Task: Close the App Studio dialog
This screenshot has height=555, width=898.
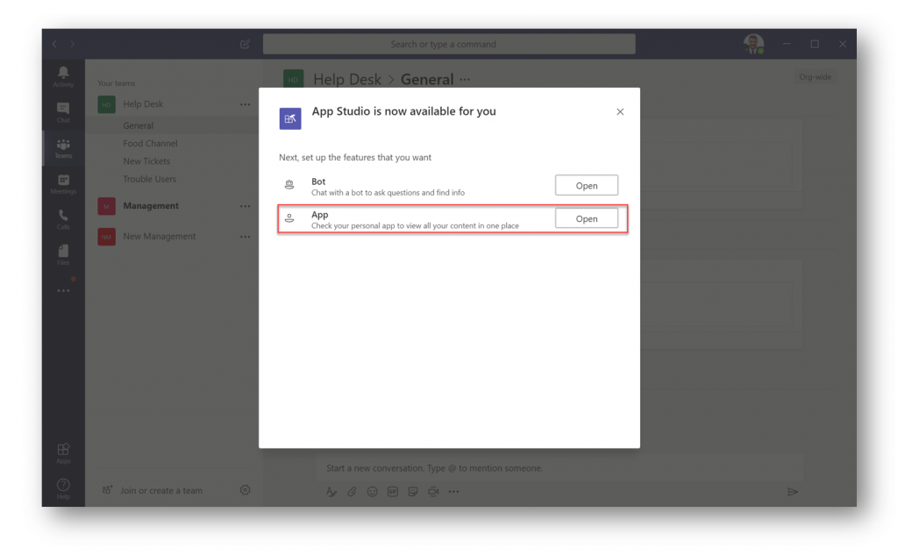Action: [620, 111]
